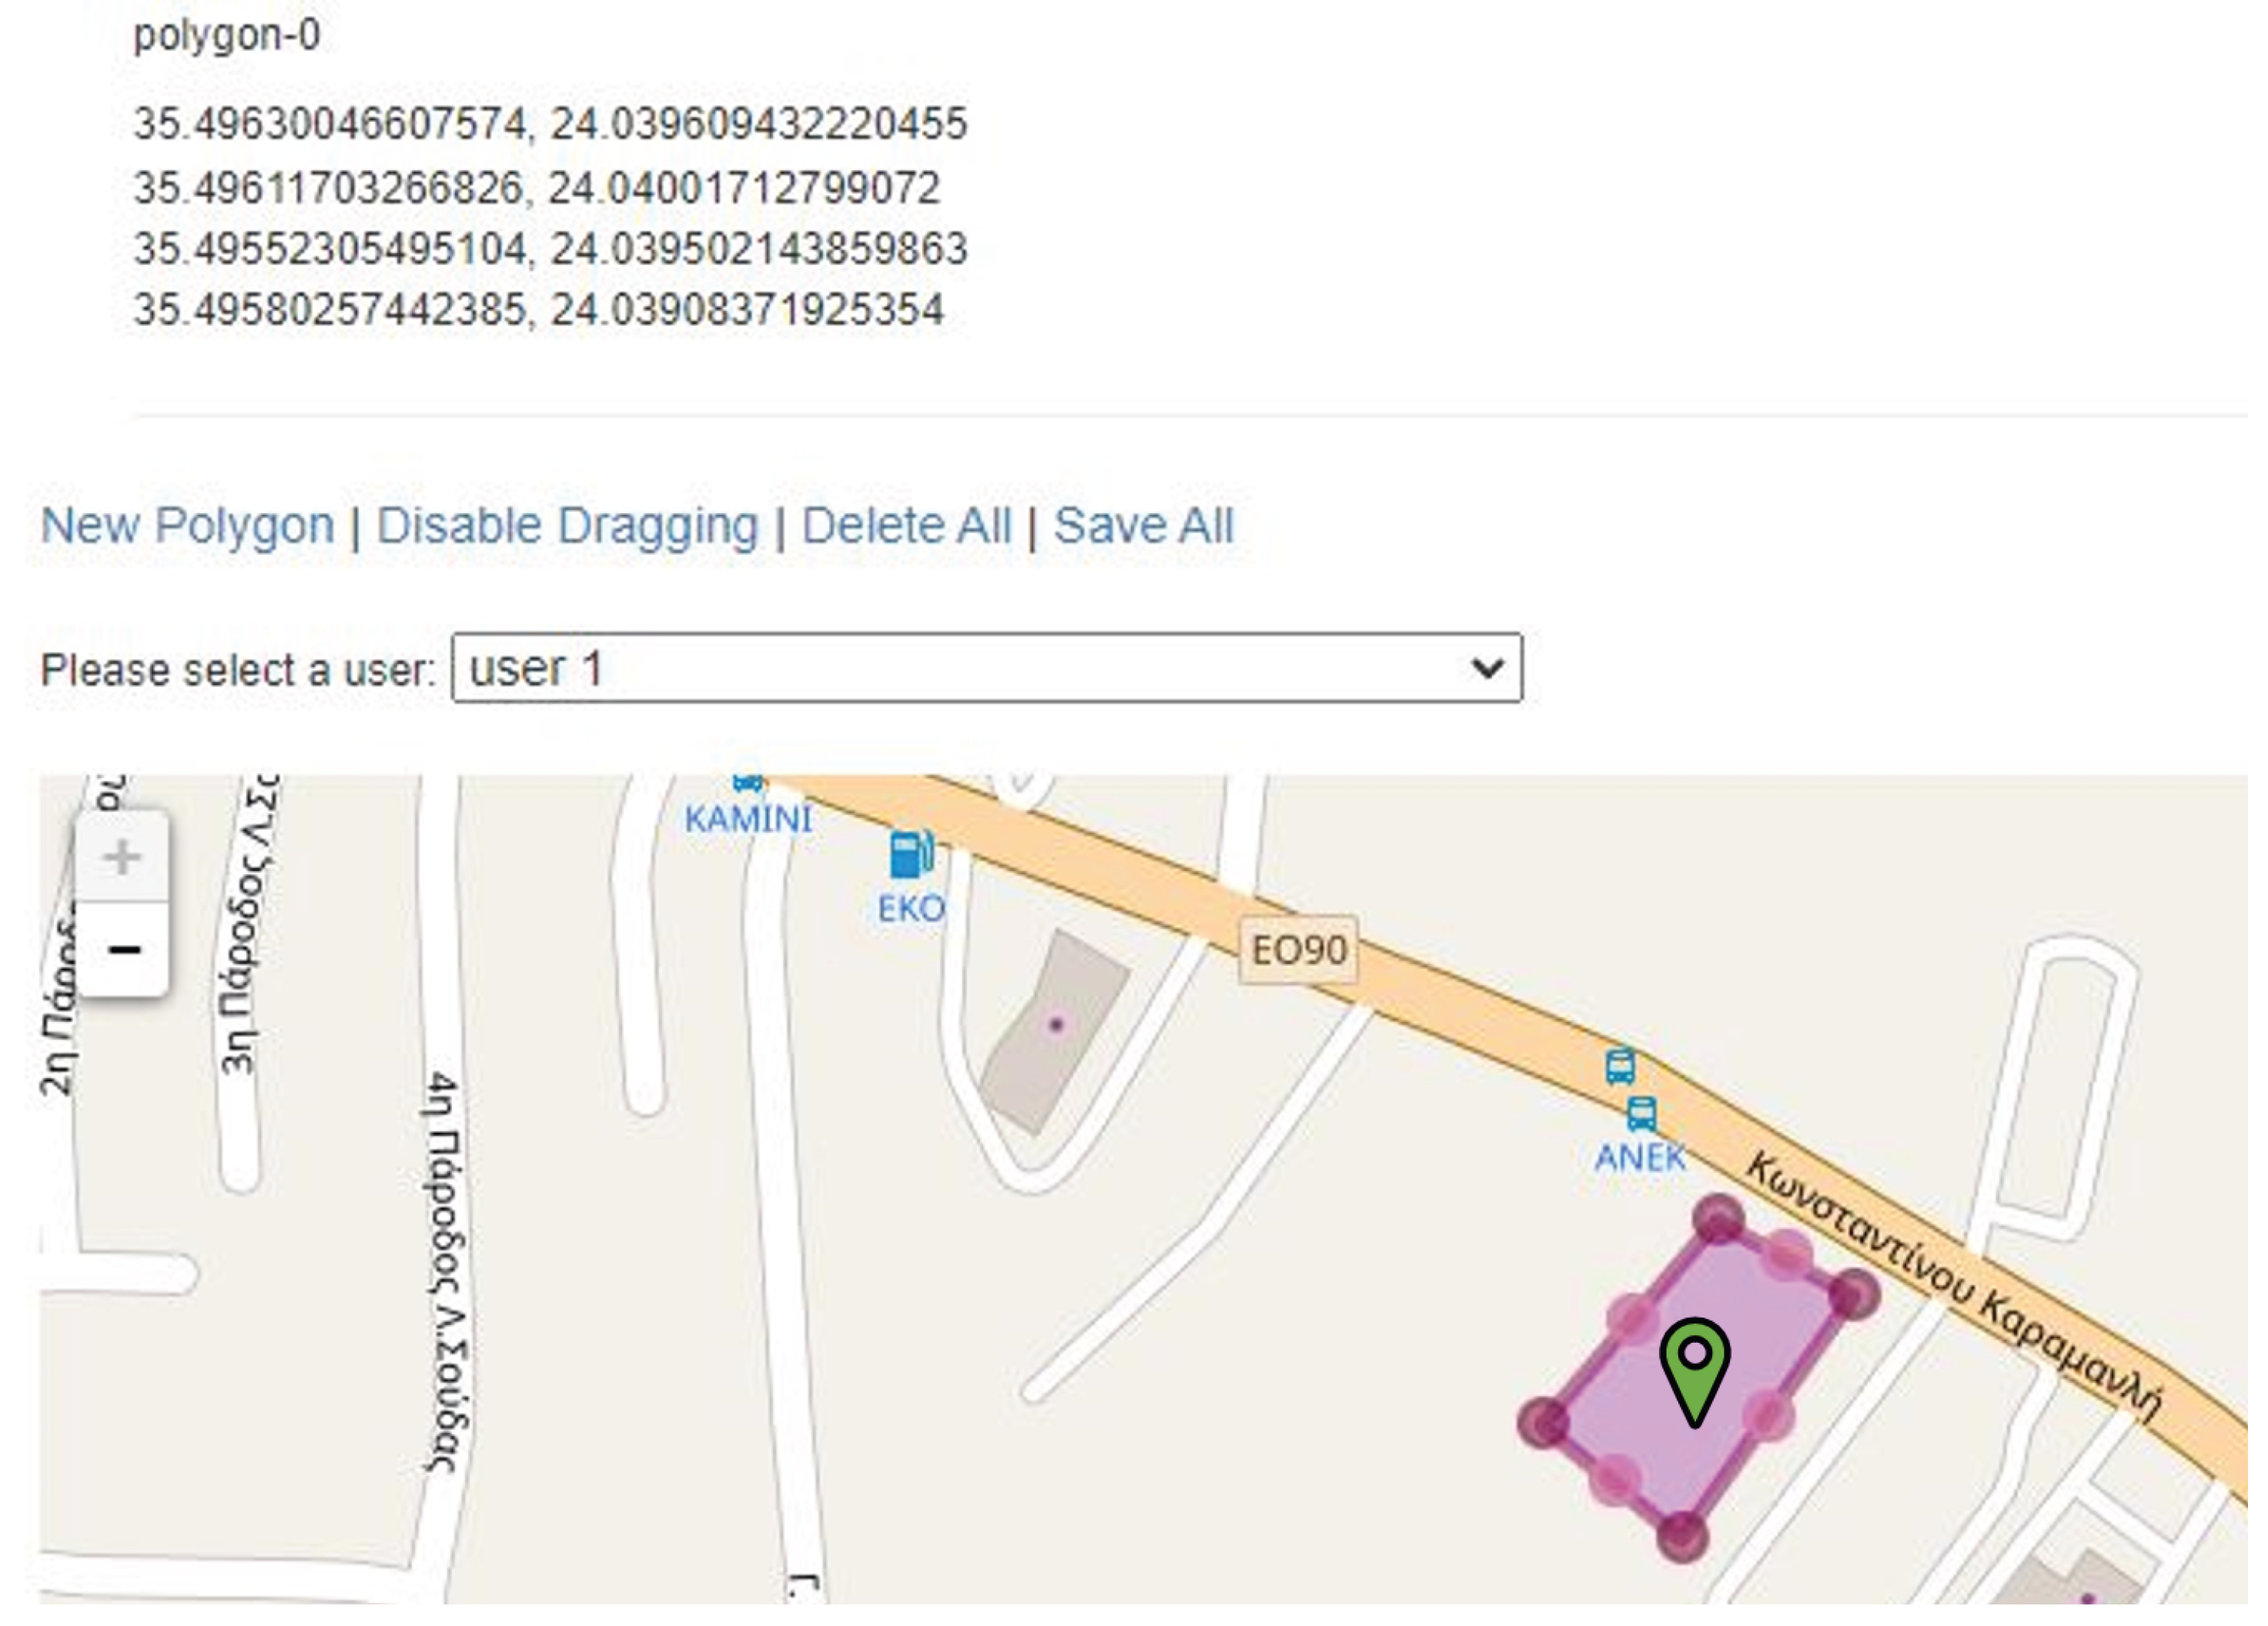
Task: Click the Delete All link
Action: point(906,526)
